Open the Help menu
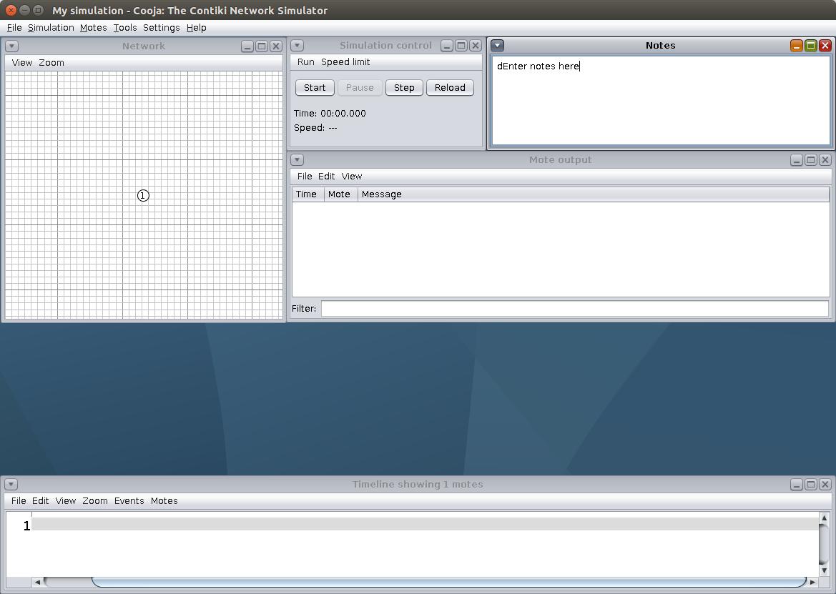Screen dimensions: 836x594 click(x=196, y=28)
